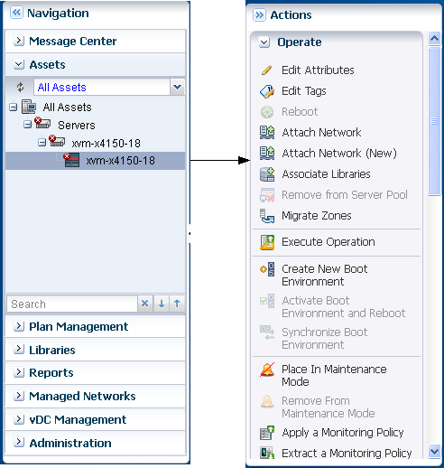The height and width of the screenshot is (468, 444).
Task: Click the Remove From Maintenance Mode bell icon
Action: pos(267,401)
